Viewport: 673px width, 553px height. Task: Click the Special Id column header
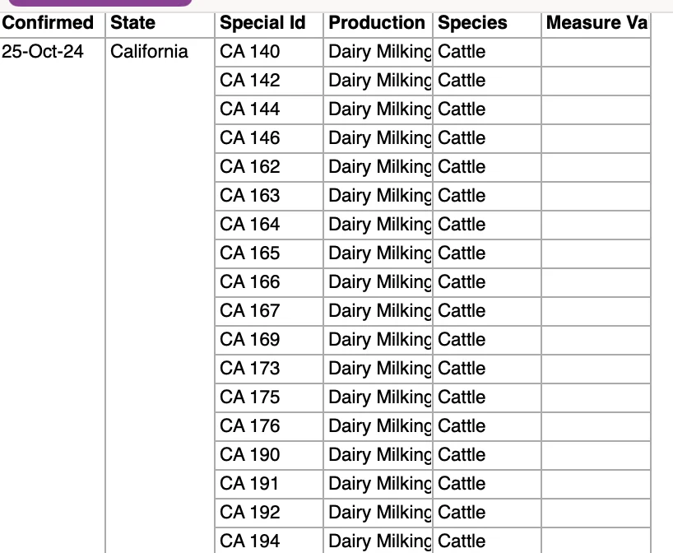[x=269, y=23]
